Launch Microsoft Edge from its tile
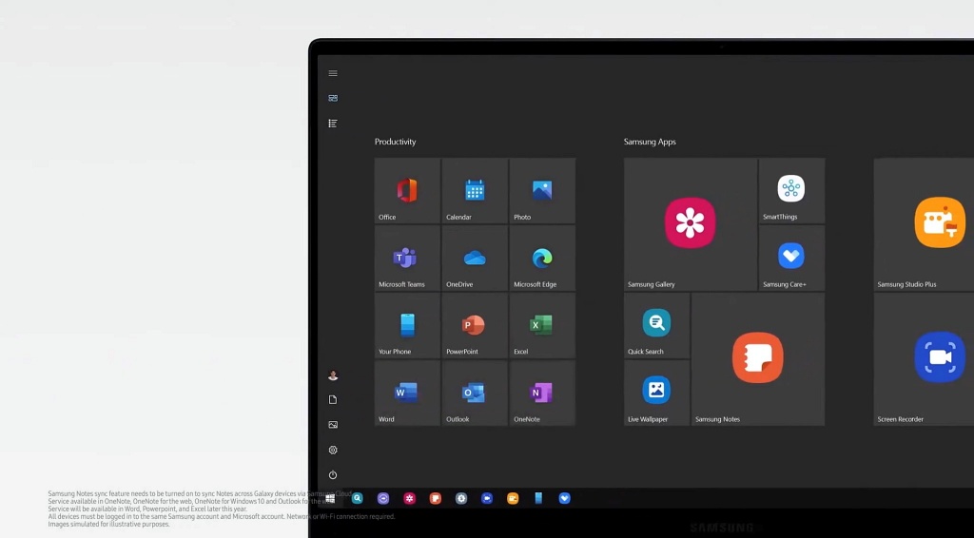This screenshot has width=974, height=538. (x=542, y=259)
